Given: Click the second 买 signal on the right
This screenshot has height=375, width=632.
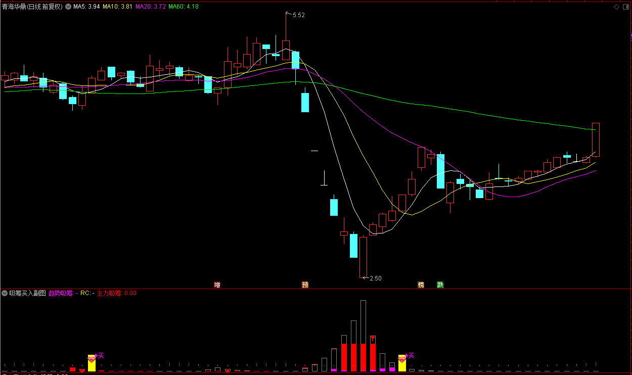Looking at the screenshot, I should (411, 356).
